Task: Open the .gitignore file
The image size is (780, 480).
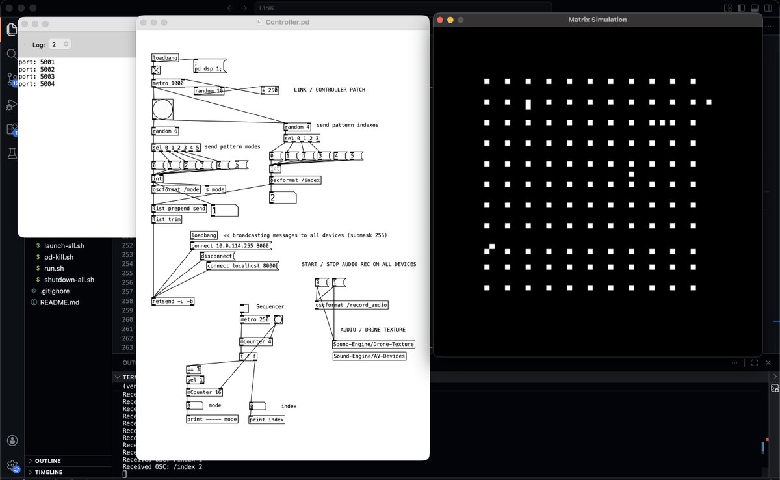Action: point(55,291)
